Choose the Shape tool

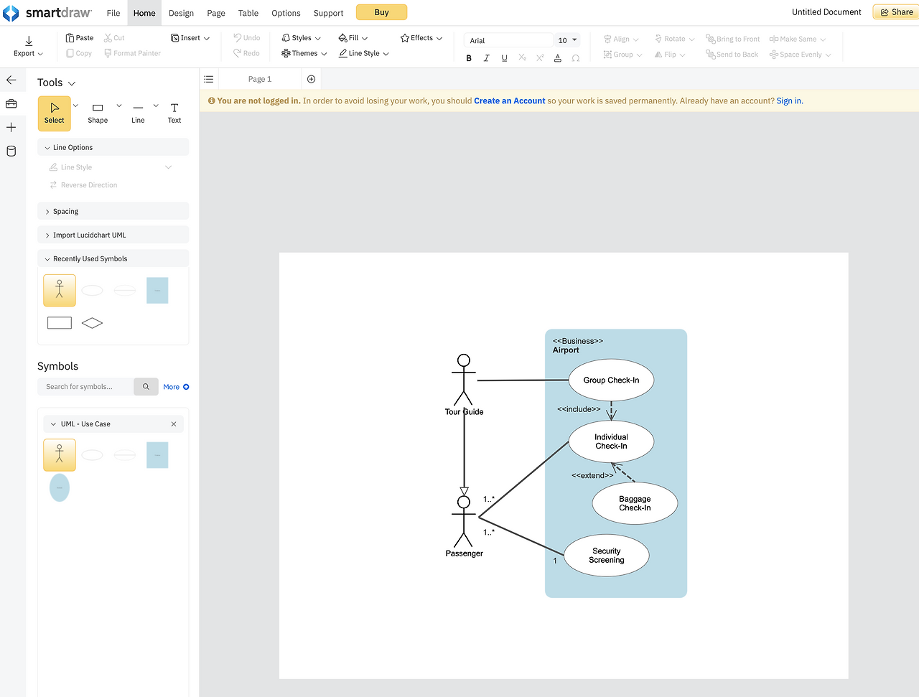98,113
